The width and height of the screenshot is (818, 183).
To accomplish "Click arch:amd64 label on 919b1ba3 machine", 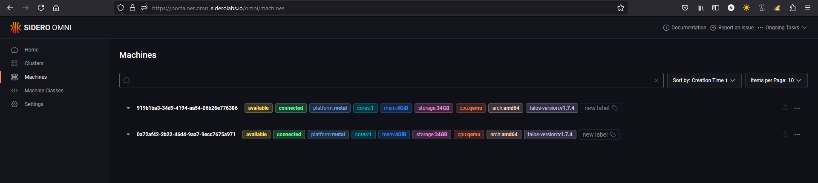I will click(506, 108).
